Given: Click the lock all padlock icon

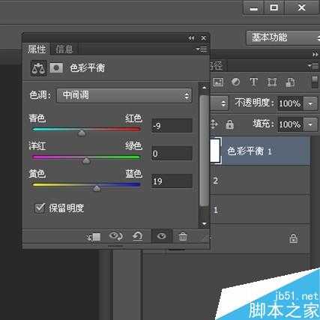Looking at the screenshot, I should point(229,124).
